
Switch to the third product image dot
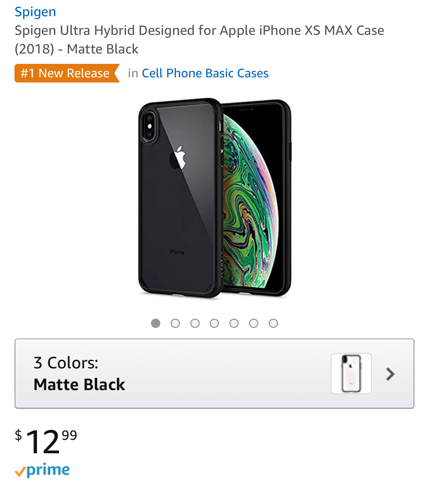[x=195, y=323]
